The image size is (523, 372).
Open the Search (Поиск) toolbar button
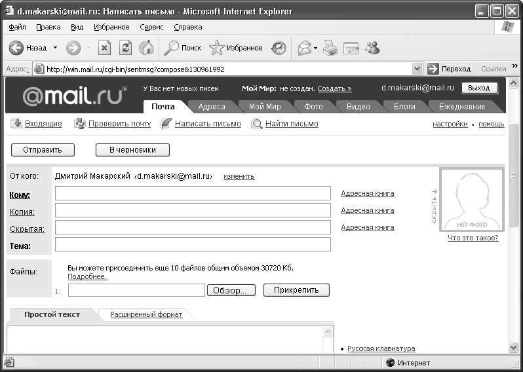[182, 48]
